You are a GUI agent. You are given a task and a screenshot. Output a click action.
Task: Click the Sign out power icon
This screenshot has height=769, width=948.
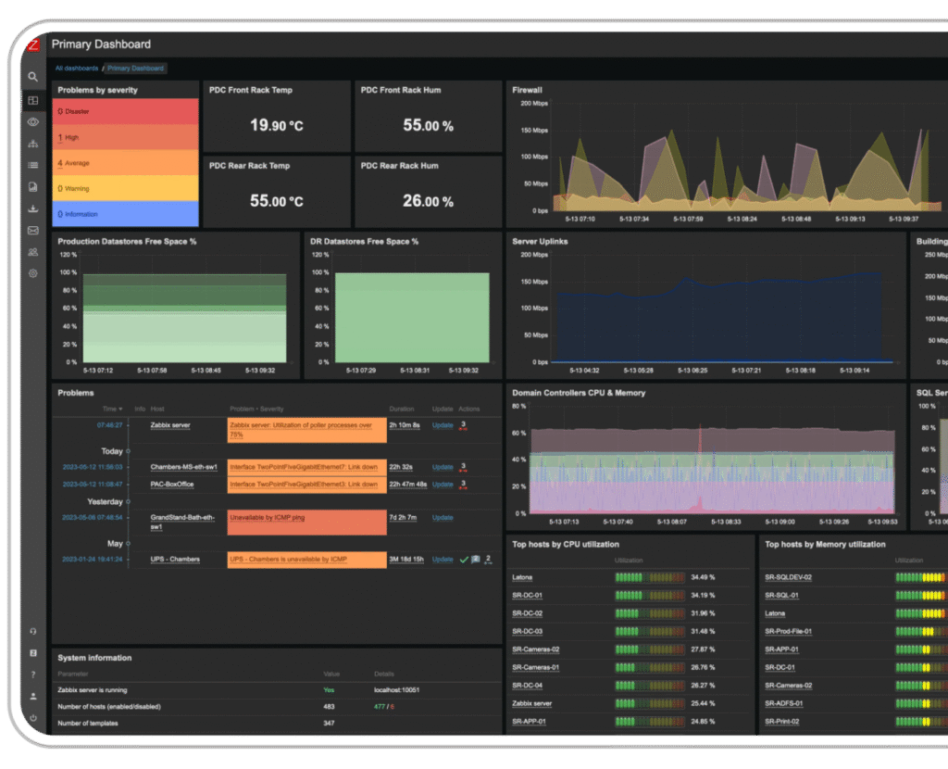click(x=32, y=718)
